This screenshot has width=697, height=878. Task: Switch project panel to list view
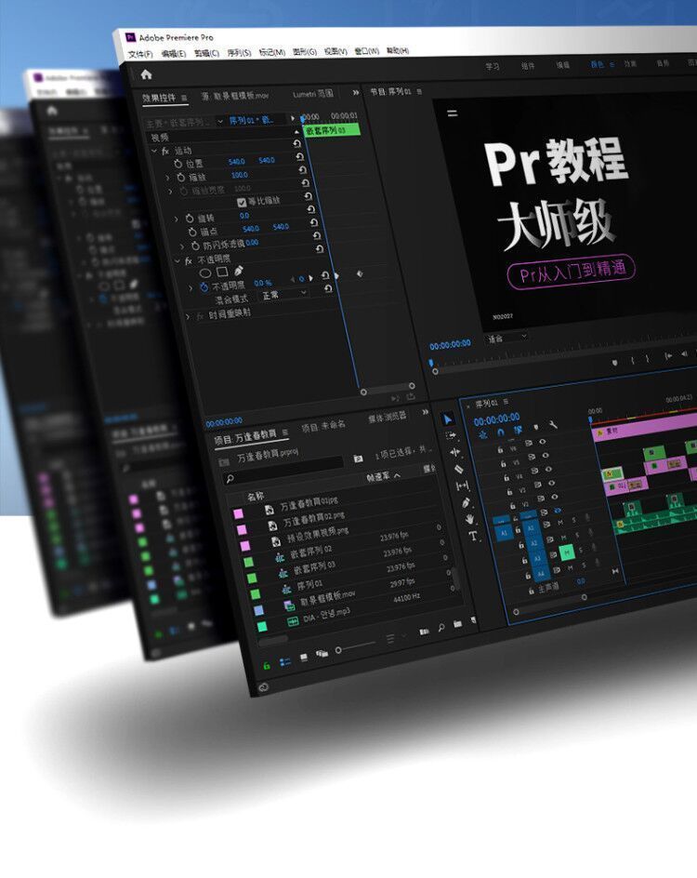(285, 662)
